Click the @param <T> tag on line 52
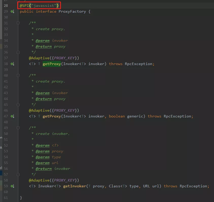Screen dimensions: 214x202 (47, 146)
